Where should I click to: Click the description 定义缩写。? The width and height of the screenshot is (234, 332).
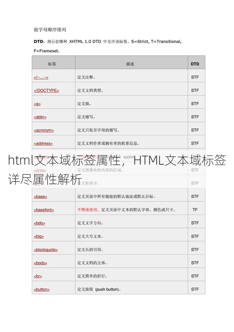click(x=86, y=117)
